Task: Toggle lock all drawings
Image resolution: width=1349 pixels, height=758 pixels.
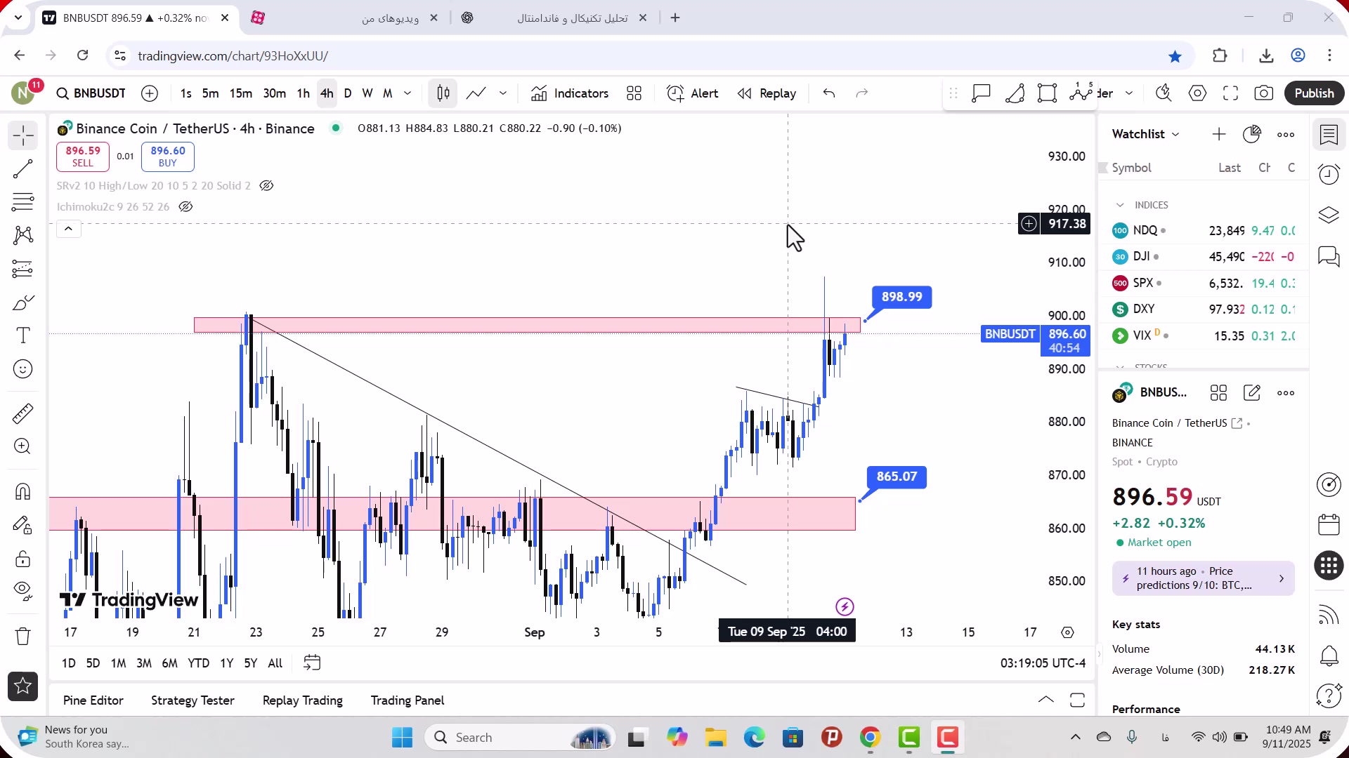Action: tap(22, 559)
